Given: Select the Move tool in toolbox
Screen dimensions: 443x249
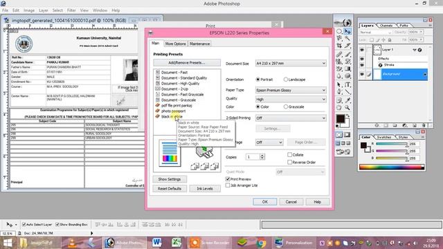Looking at the screenshot, I should click(347, 32).
